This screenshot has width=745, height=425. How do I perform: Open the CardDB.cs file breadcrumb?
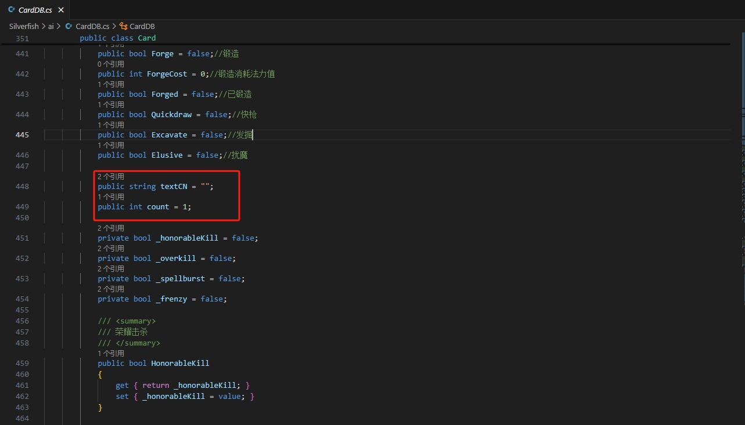coord(92,26)
